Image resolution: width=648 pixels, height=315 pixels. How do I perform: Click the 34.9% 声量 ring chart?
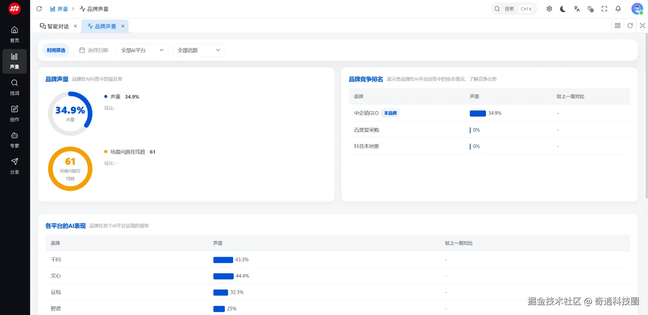pyautogui.click(x=70, y=114)
